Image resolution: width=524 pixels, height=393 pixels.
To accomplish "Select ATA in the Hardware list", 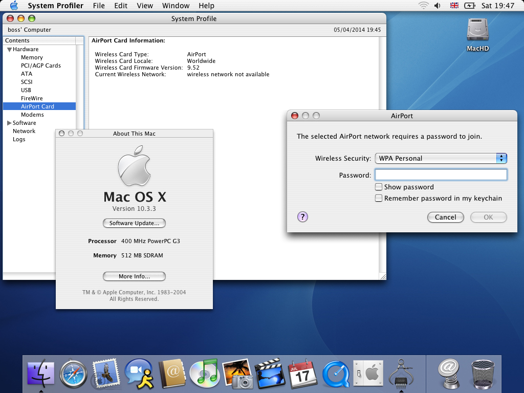I will pyautogui.click(x=39, y=74).
